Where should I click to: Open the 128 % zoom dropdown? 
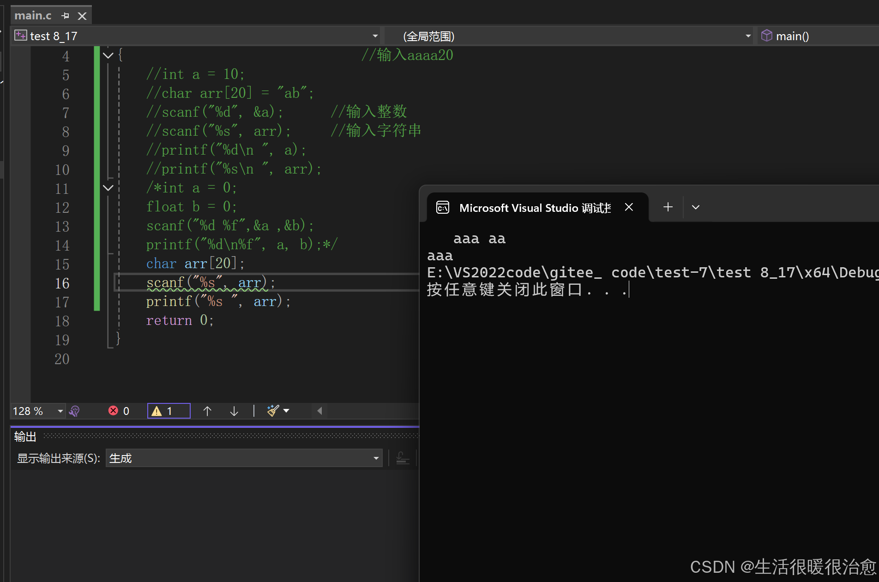pyautogui.click(x=38, y=411)
